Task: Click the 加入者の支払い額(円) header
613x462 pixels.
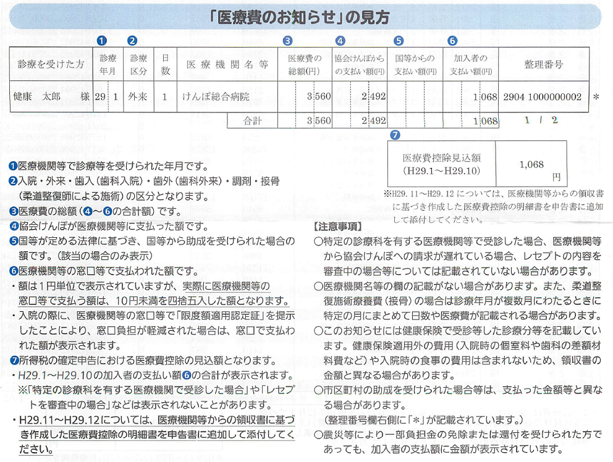Action: 471,64
